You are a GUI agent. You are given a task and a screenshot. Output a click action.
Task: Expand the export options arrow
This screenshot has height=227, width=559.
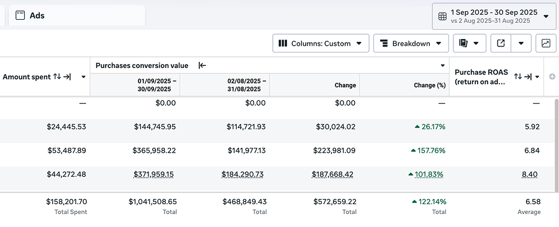(x=521, y=43)
